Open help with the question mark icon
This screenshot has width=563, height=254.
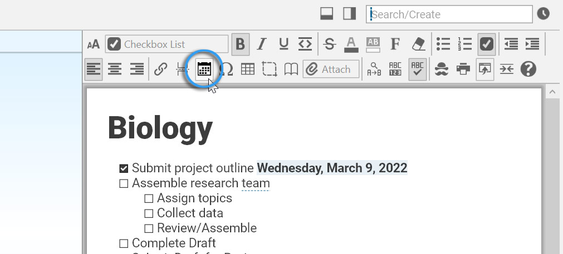pyautogui.click(x=528, y=69)
